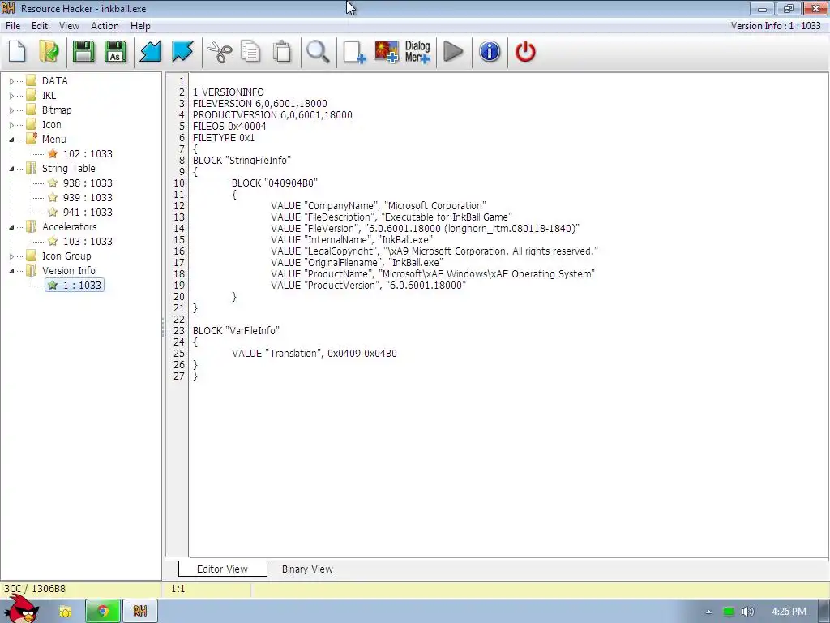Click the CompanyName value line in editor

(x=379, y=205)
